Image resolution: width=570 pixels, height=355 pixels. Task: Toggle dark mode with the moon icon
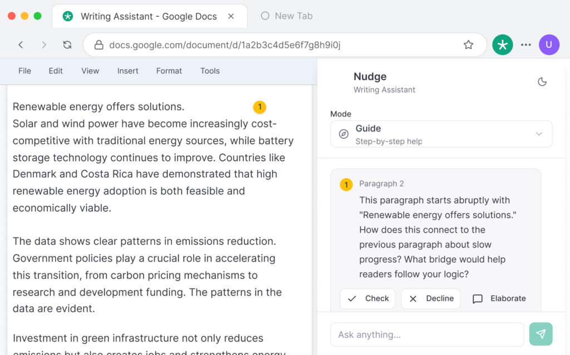tap(542, 82)
